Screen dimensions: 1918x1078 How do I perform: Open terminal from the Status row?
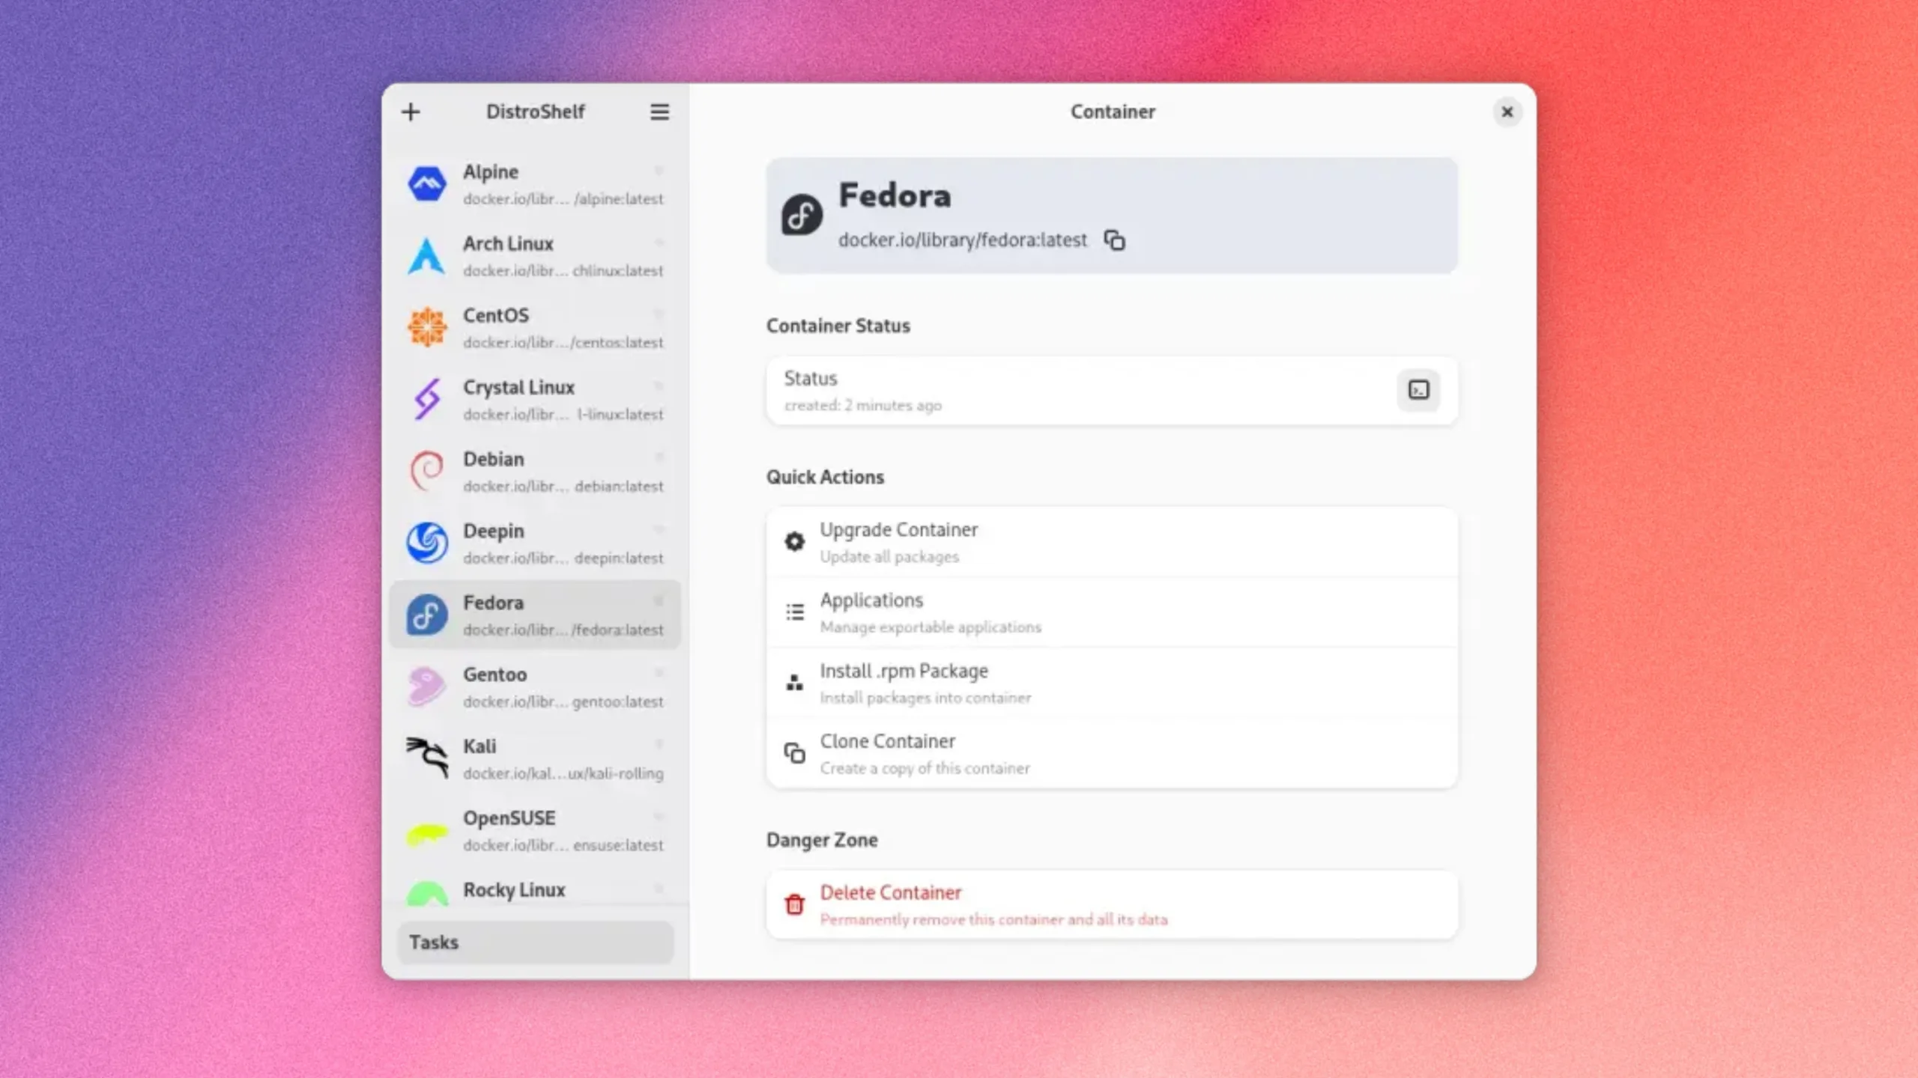tap(1418, 390)
